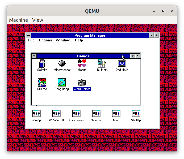Screen dimensions: 184x159
Task: Maximize the Program Manager window
Action: [x=157, y=35]
